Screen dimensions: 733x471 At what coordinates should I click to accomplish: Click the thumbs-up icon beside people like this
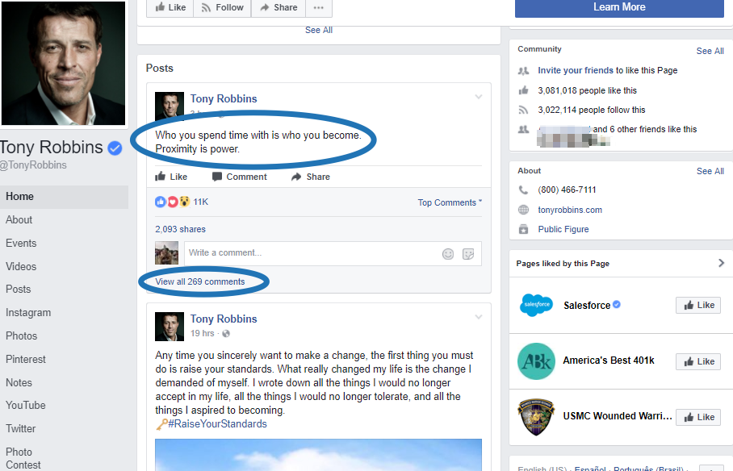click(x=524, y=90)
